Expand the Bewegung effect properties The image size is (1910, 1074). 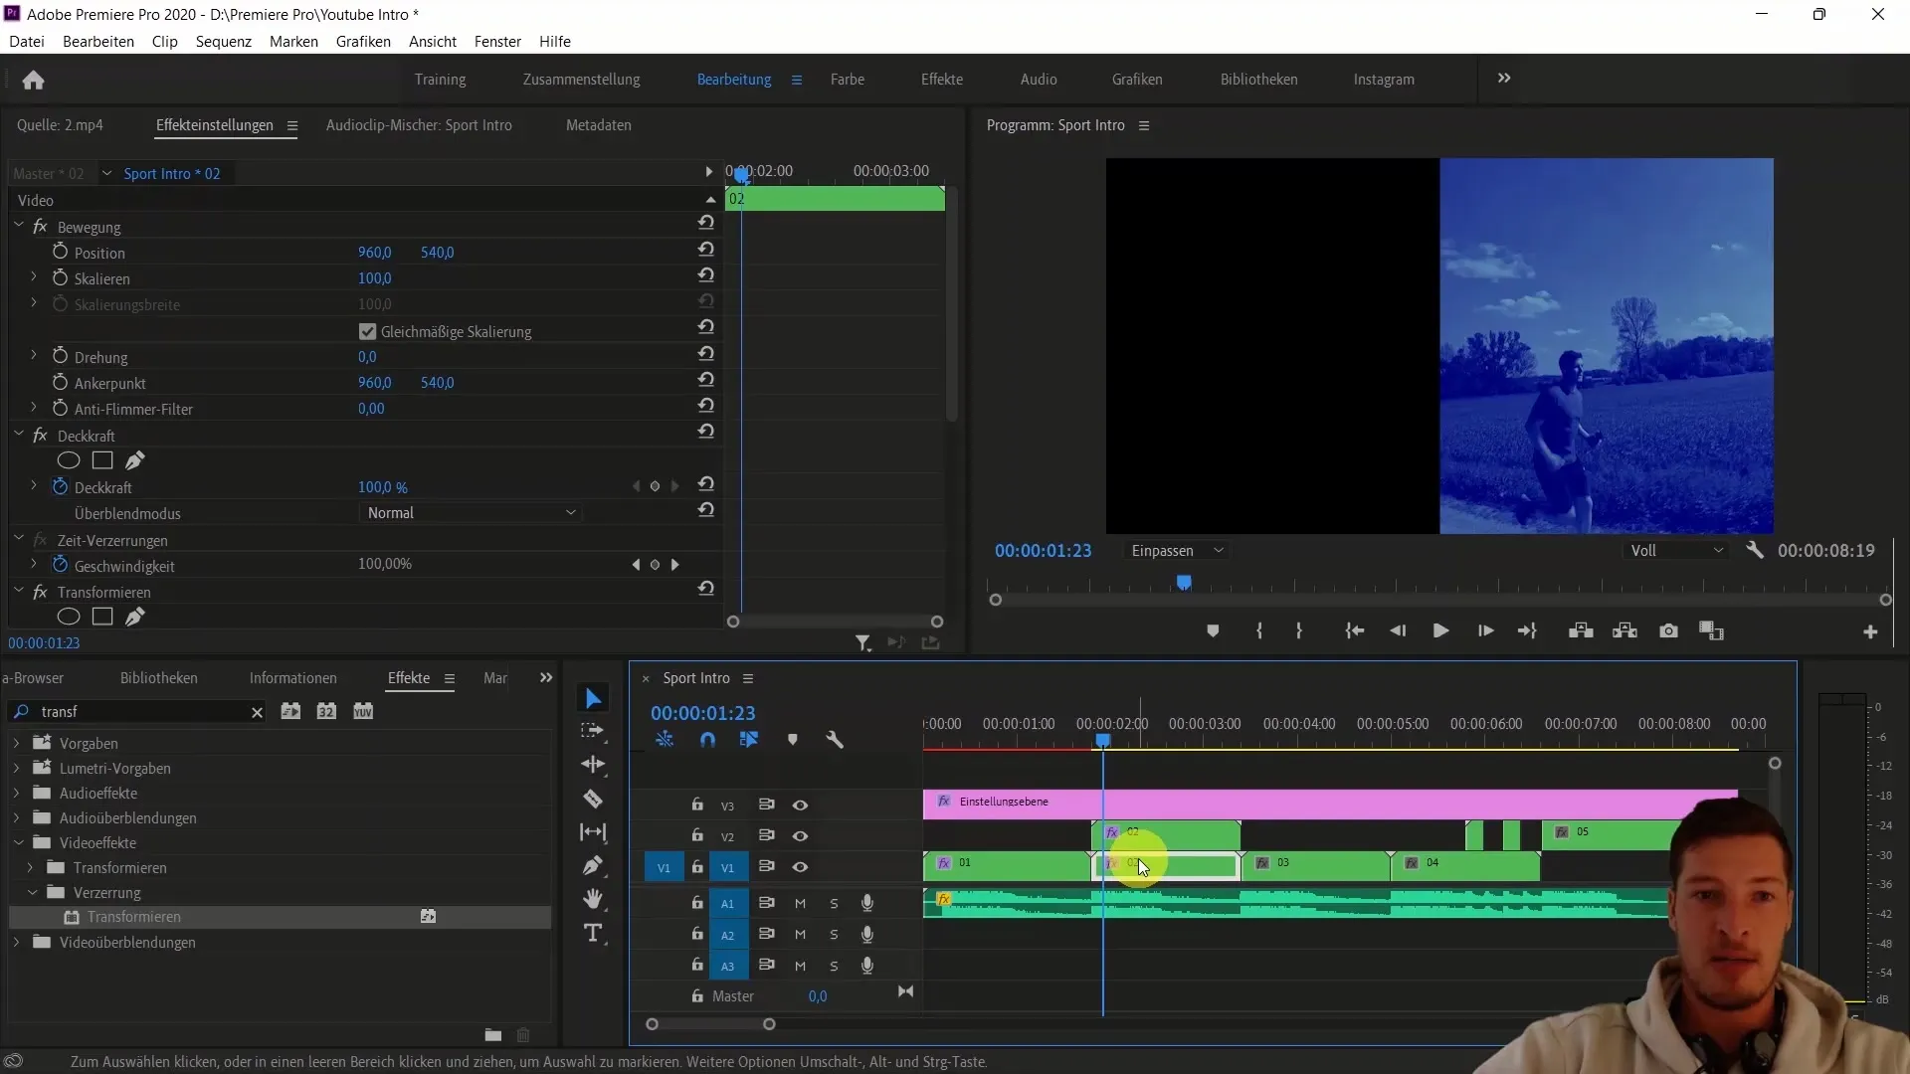click(x=20, y=226)
